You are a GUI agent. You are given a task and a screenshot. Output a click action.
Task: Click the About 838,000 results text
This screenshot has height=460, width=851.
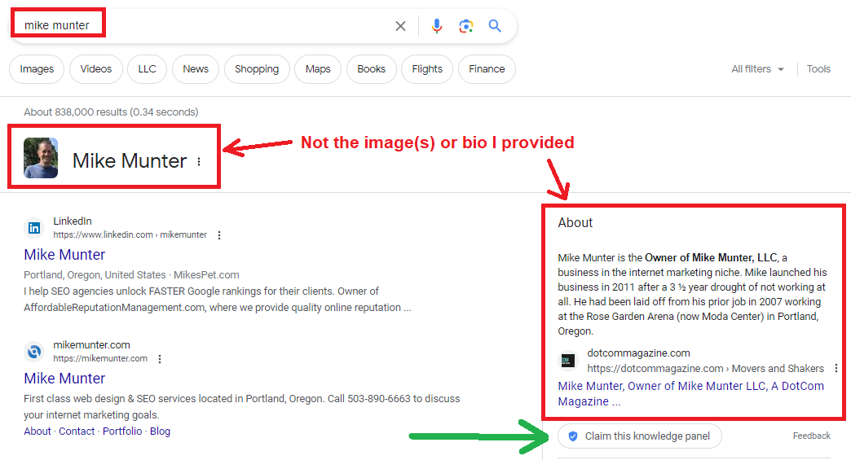(x=111, y=112)
